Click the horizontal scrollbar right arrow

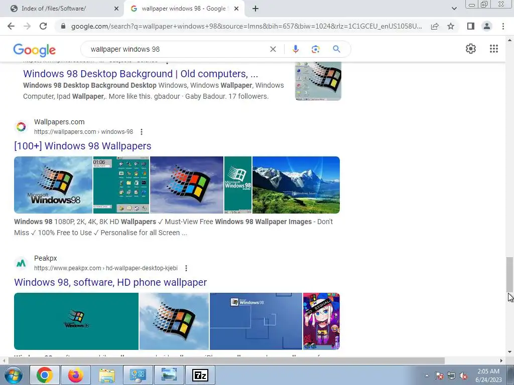tap(501, 360)
